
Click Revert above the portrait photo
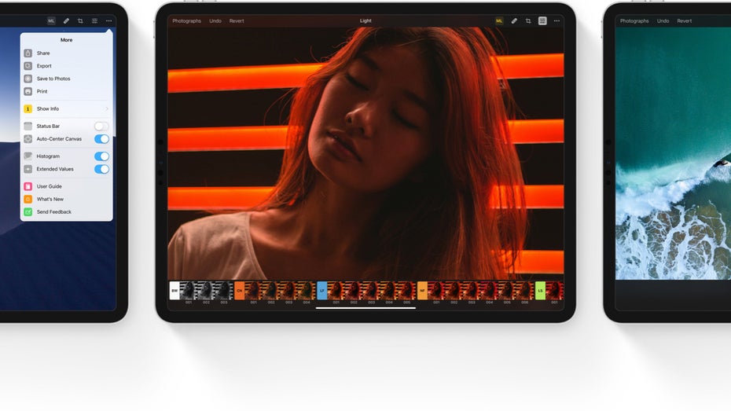pyautogui.click(x=237, y=21)
